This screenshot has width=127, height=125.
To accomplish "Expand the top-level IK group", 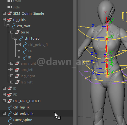I will (4, 88).
